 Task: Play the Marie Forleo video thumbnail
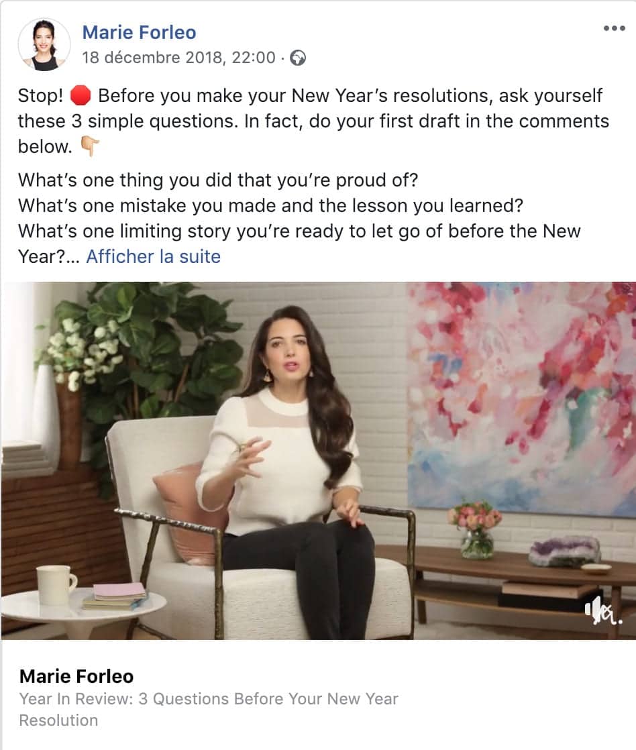[319, 461]
